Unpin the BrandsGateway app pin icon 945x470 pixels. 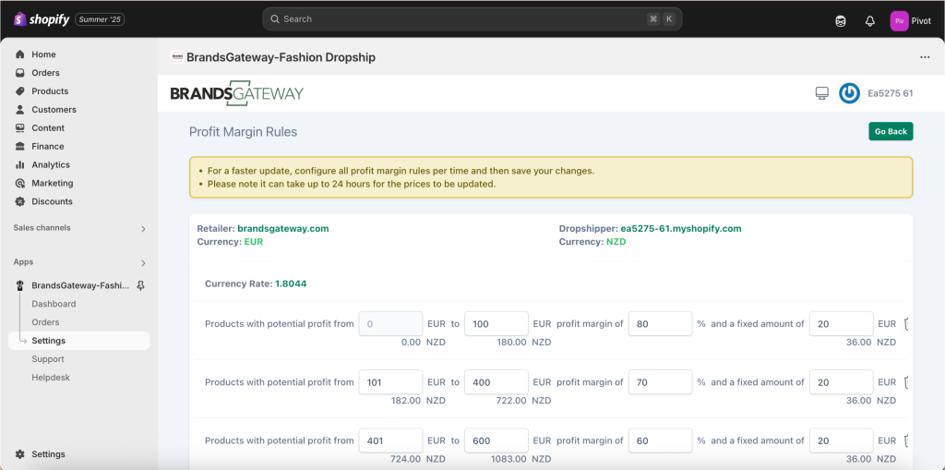pyautogui.click(x=140, y=285)
